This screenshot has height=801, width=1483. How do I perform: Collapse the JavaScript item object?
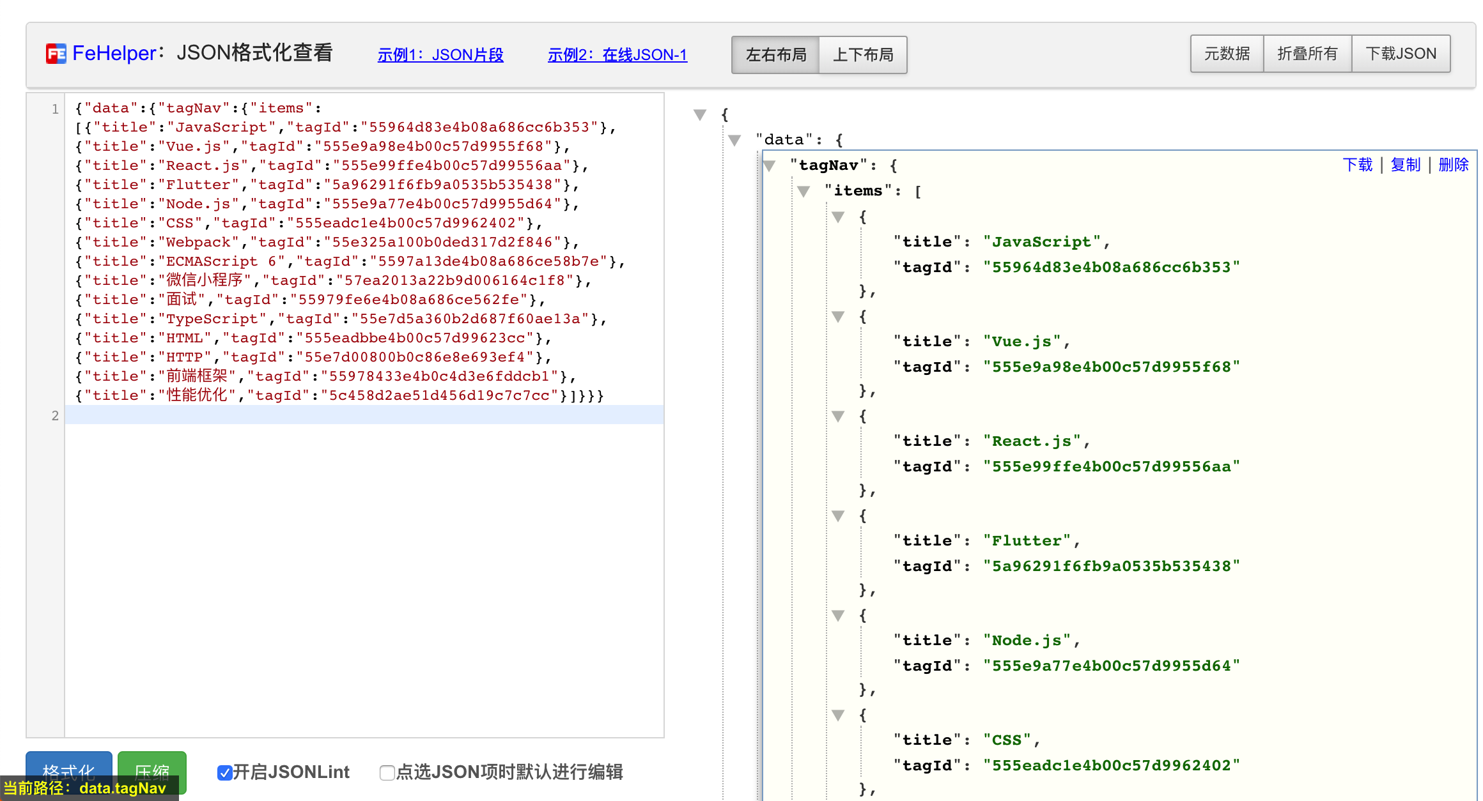point(838,217)
